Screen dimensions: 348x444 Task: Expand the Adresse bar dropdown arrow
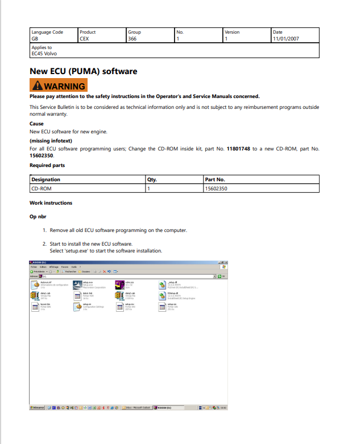215,276
